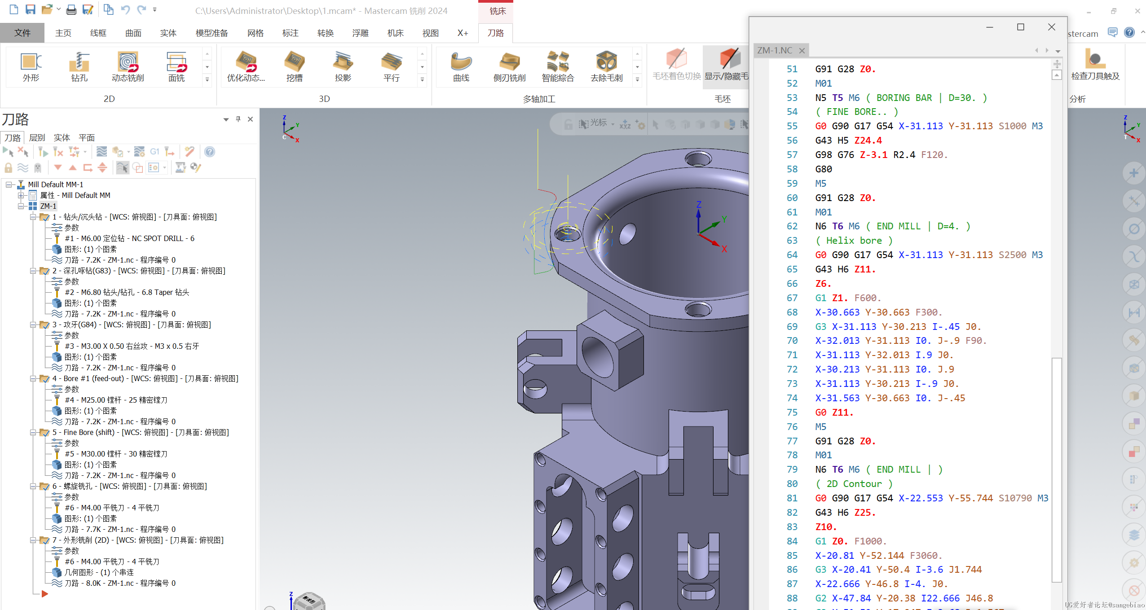Delete all operations with dynamite icon

click(190, 152)
